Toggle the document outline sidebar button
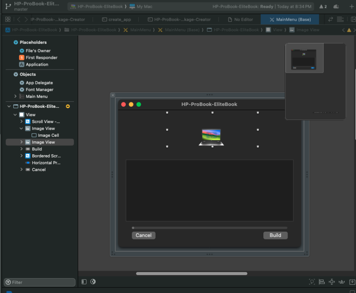356x293 pixels. pos(84,282)
